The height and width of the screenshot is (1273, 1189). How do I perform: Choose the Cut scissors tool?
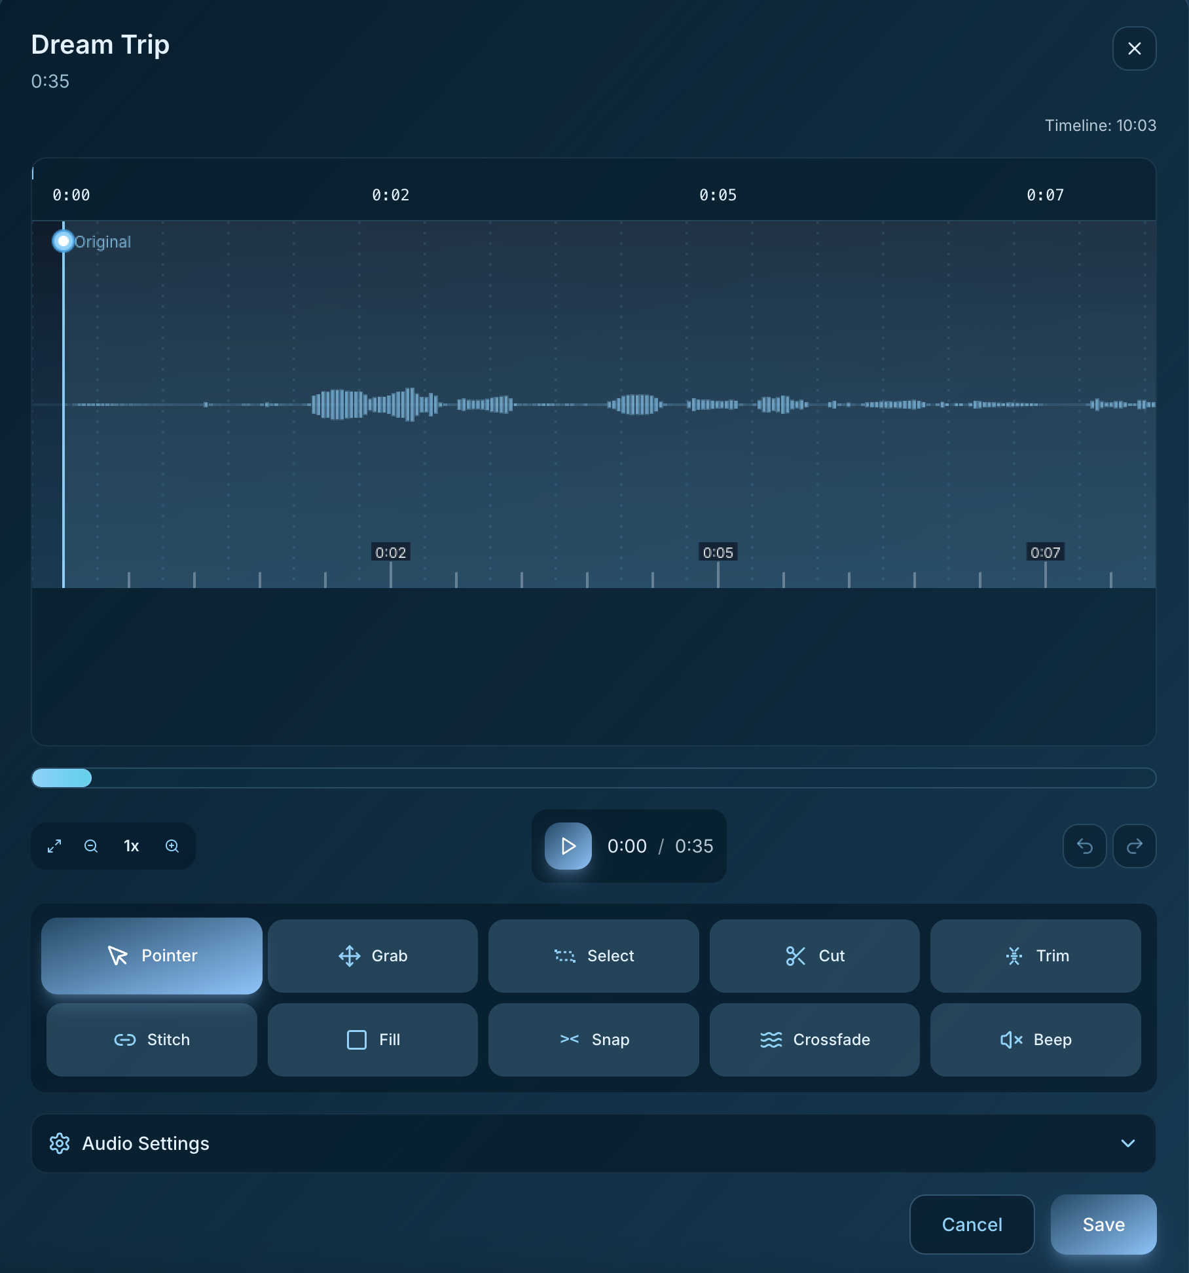pos(814,955)
